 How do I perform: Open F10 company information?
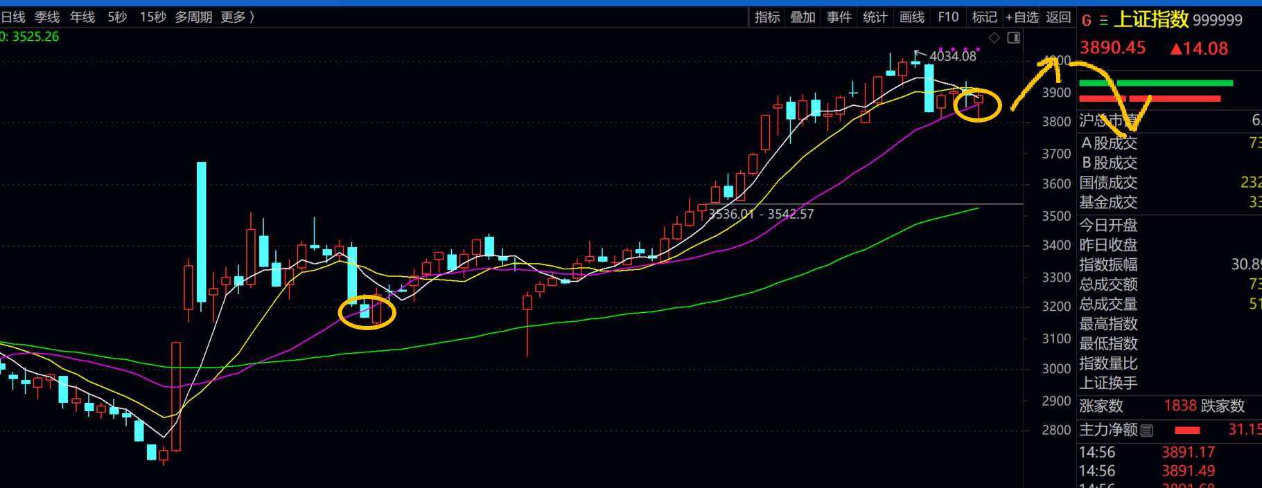(948, 17)
